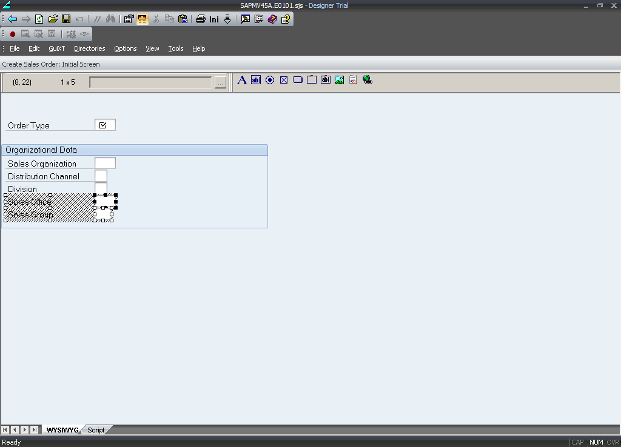Select the text label 'A' tool
The height and width of the screenshot is (447, 621).
click(241, 80)
